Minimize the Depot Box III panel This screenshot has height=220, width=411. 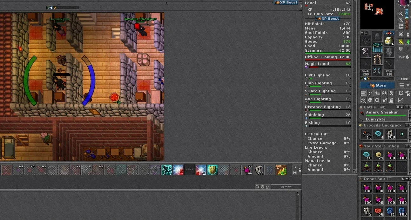(407, 179)
